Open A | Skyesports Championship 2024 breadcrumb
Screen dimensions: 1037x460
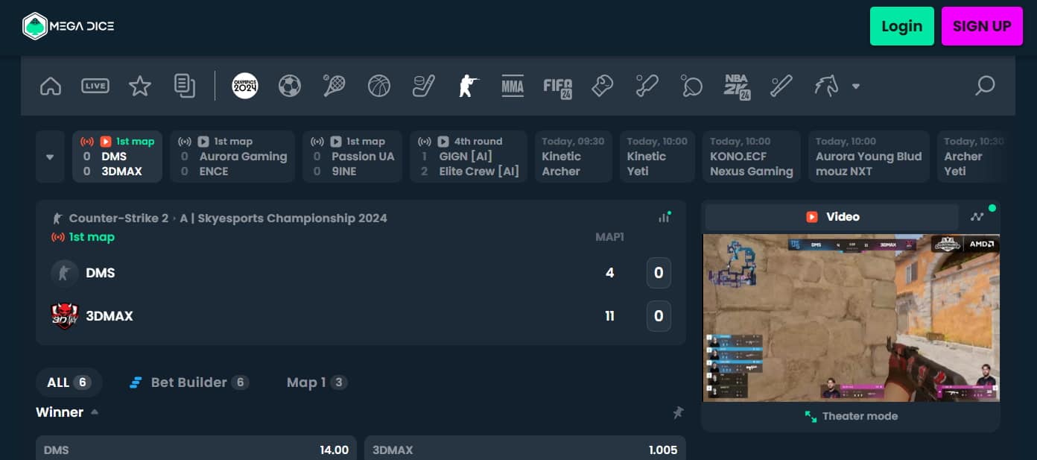[283, 218]
